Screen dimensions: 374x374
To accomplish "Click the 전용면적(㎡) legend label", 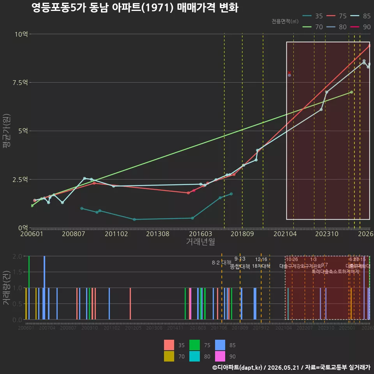I will pos(285,21).
